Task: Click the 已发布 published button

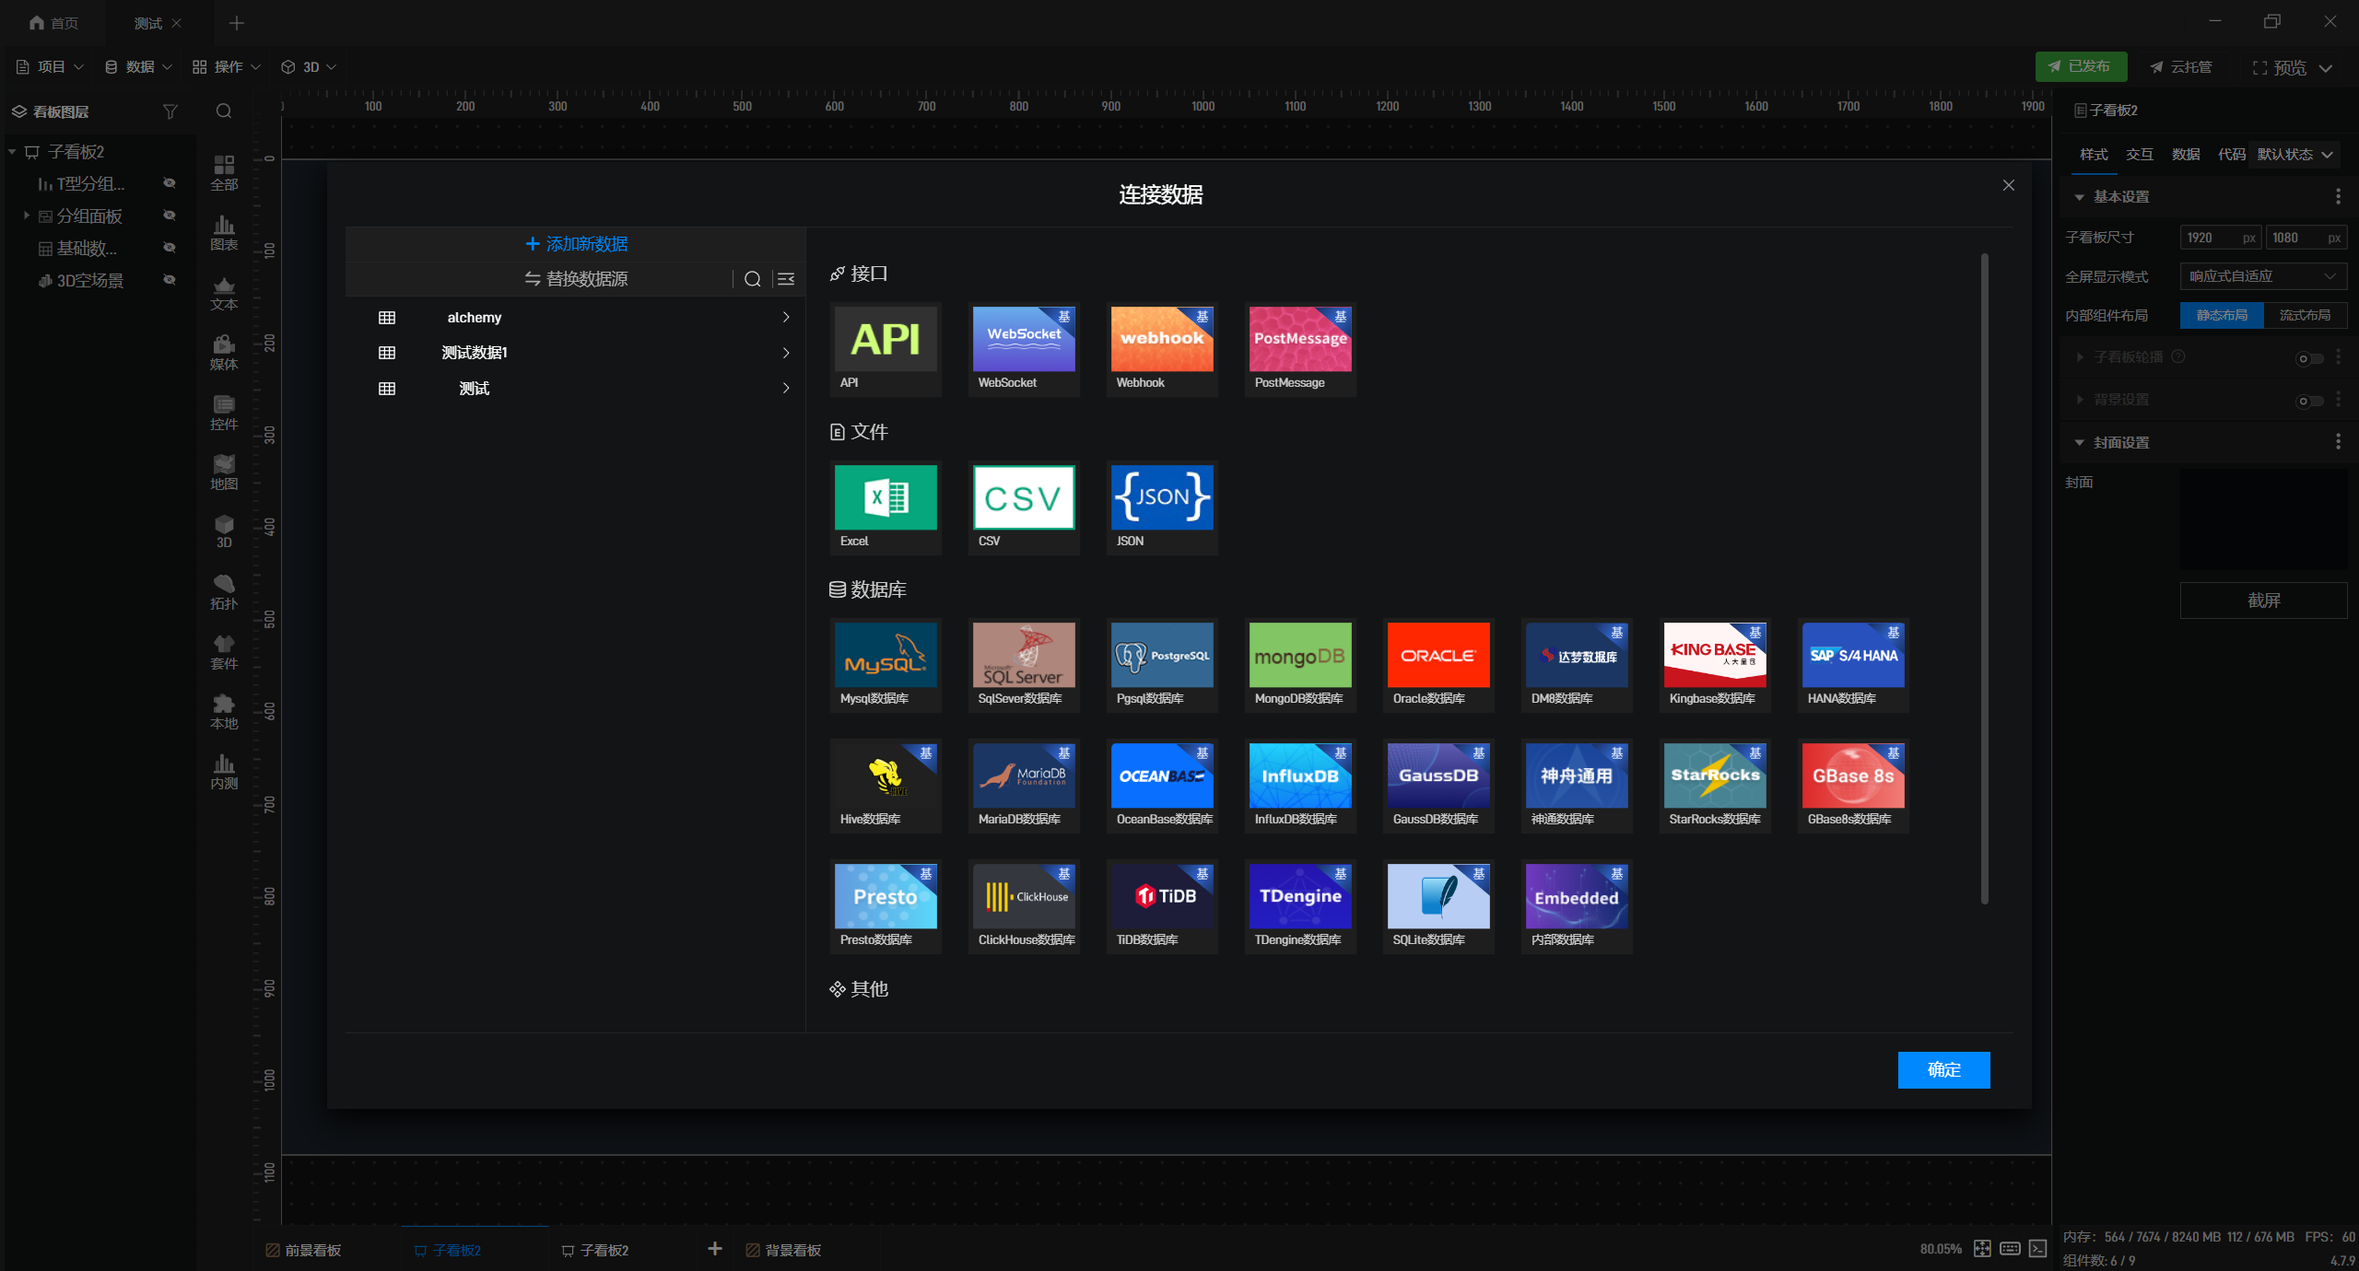Action: 2081,67
